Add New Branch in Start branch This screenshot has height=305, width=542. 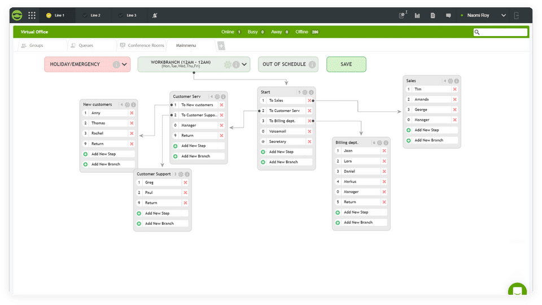click(287, 162)
